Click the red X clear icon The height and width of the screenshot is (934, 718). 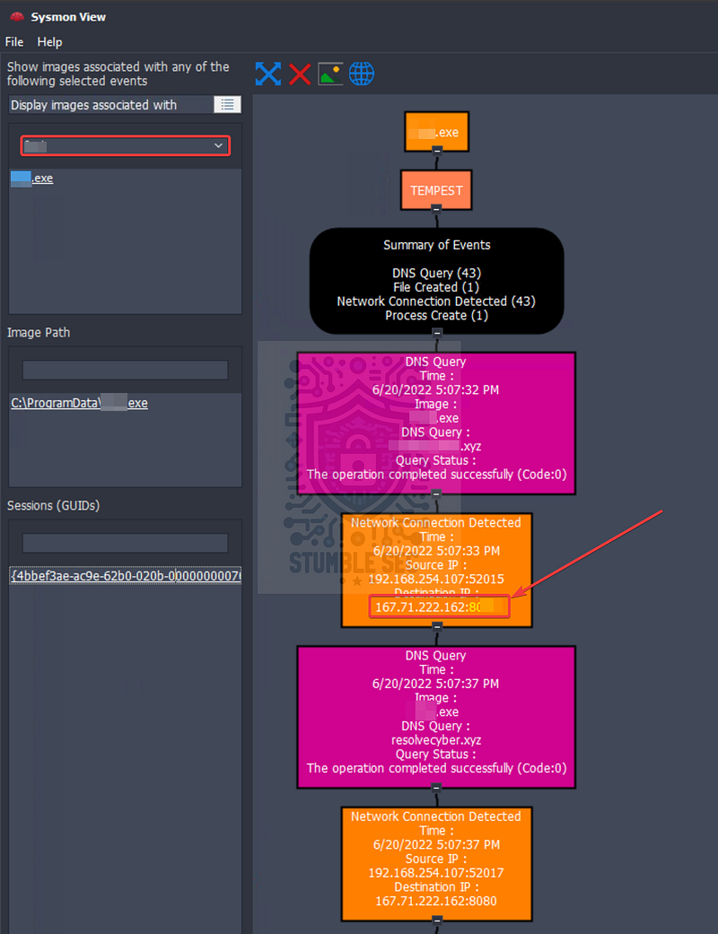point(300,74)
